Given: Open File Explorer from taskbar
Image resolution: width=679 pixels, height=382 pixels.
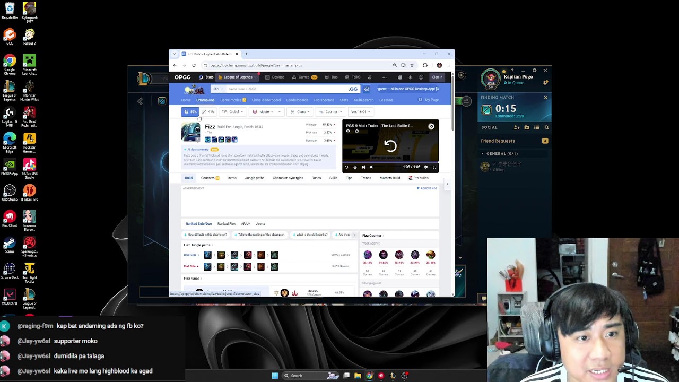Looking at the screenshot, I should (358, 376).
